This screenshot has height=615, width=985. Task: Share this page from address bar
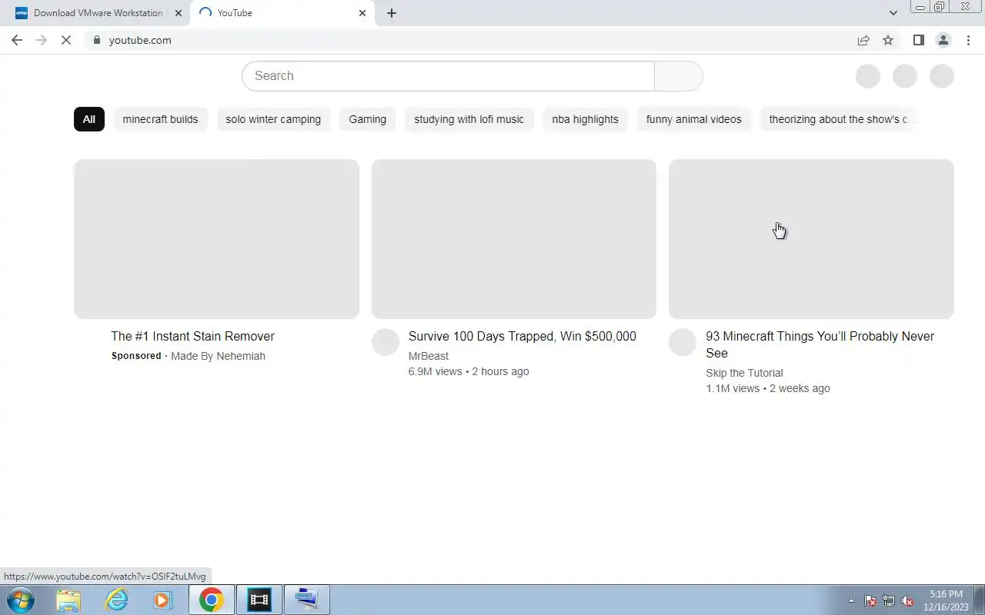(x=863, y=40)
